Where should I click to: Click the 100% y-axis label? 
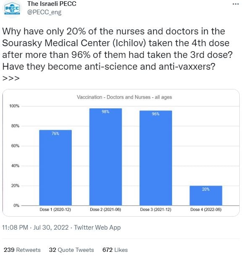pos(14,106)
